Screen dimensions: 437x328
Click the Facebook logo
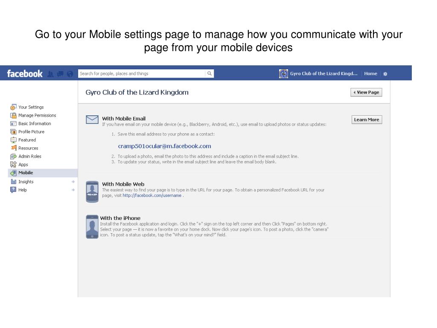click(x=25, y=73)
